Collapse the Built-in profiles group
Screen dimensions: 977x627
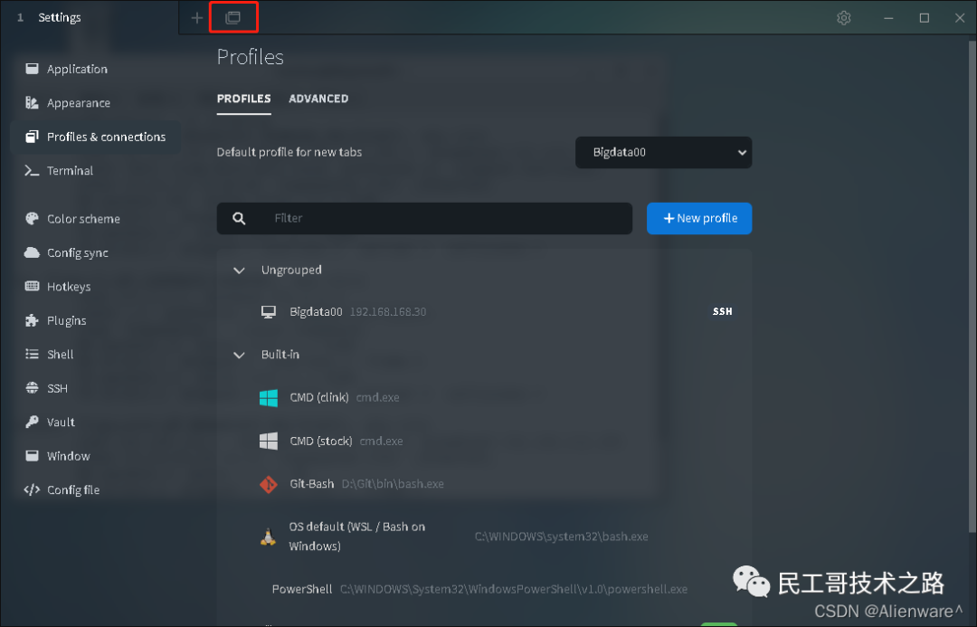pyautogui.click(x=238, y=354)
